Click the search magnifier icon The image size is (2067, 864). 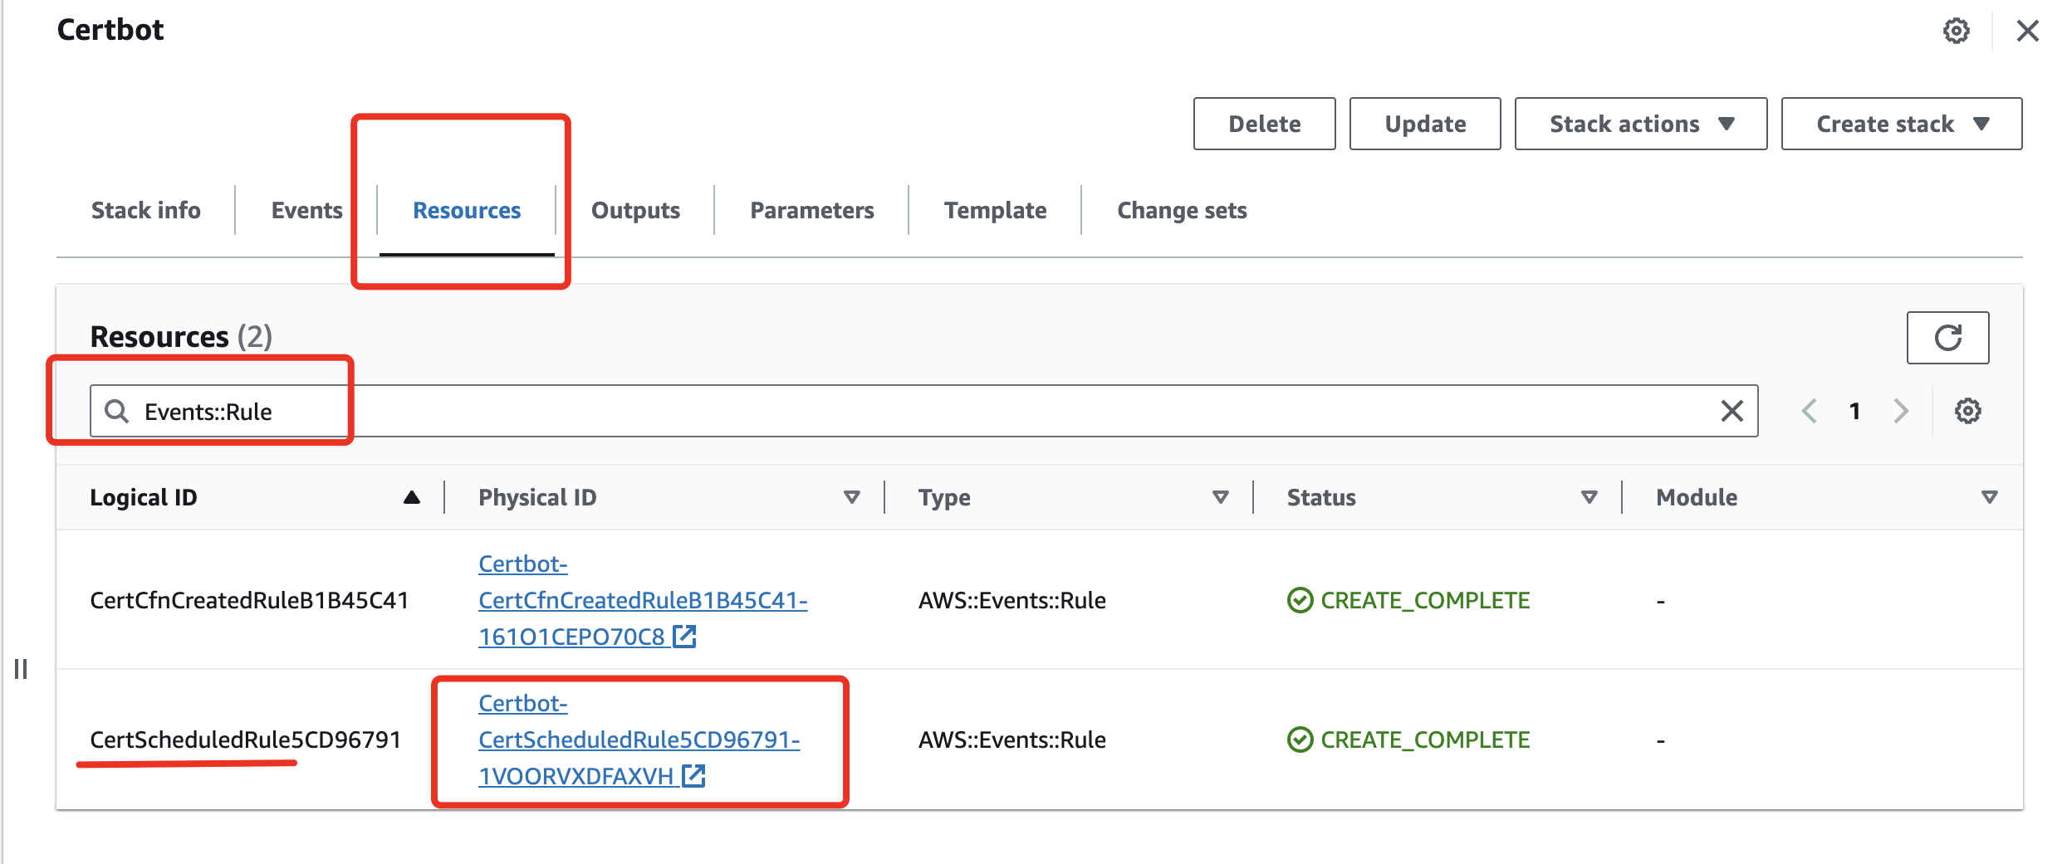coord(116,411)
